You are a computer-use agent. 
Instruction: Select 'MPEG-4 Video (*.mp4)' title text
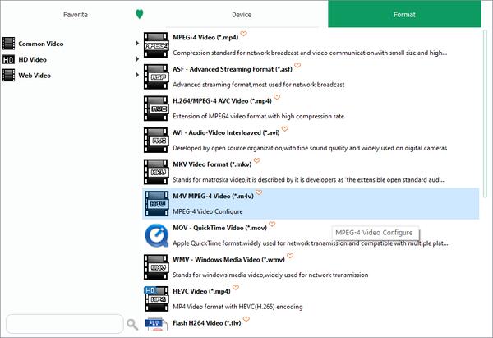(x=205, y=38)
